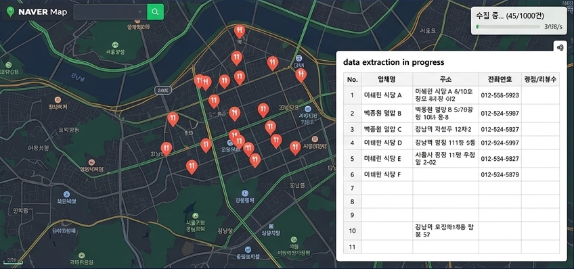Image resolution: width=574 pixels, height=269 pixels.
Task: Click the phone number column header
Action: pyautogui.click(x=500, y=79)
